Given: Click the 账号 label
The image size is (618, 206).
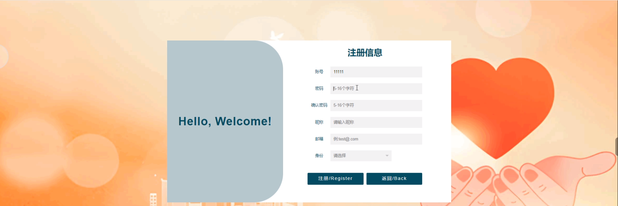Looking at the screenshot, I should pos(319,72).
